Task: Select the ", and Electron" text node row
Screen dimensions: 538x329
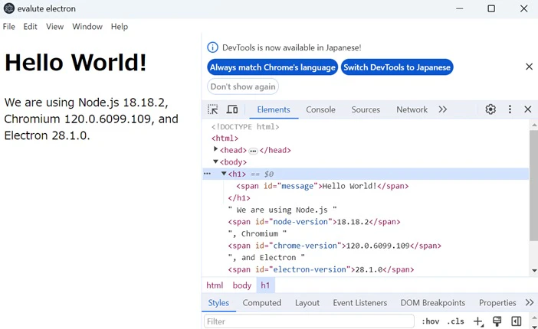Action: pos(366,257)
